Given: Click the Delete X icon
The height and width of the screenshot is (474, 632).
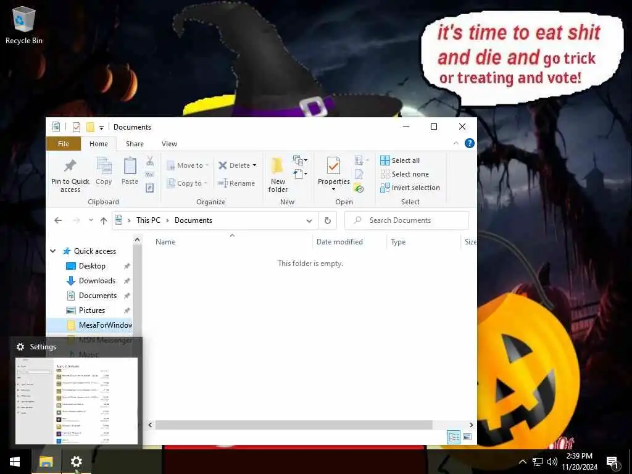Looking at the screenshot, I should pos(222,165).
